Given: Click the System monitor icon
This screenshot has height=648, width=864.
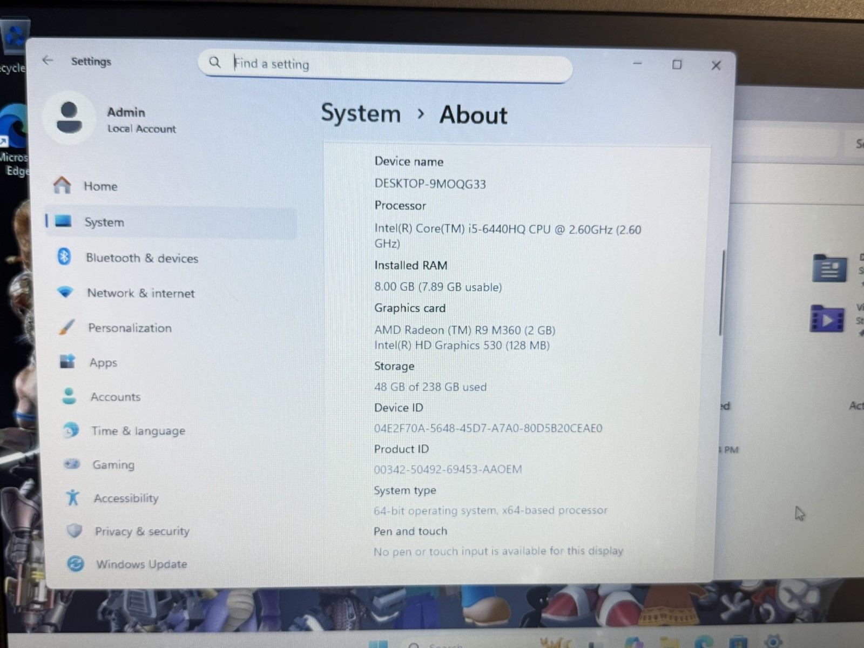Looking at the screenshot, I should click(63, 221).
